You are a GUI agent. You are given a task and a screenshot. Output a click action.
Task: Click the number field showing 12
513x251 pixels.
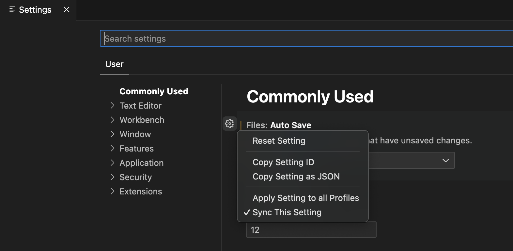click(311, 230)
